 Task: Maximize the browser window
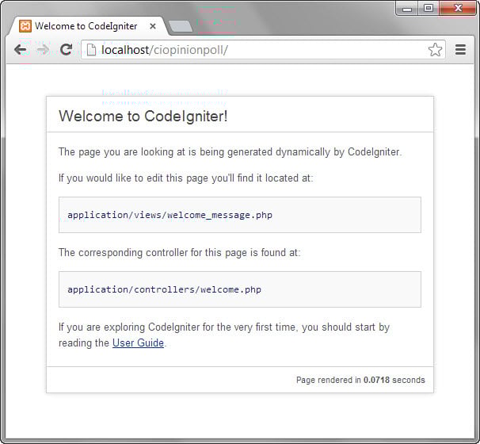click(x=429, y=9)
